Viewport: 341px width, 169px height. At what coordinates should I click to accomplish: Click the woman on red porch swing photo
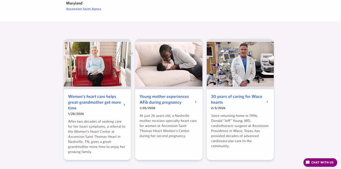tap(97, 64)
